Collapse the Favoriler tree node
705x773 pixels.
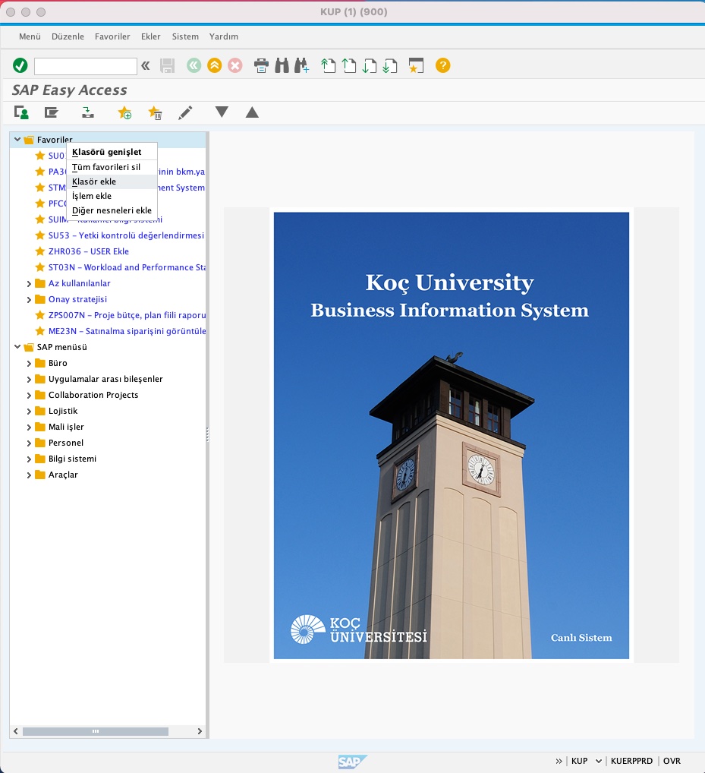tap(17, 140)
